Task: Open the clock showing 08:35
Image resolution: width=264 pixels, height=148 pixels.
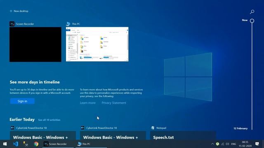Action: (x=245, y=144)
